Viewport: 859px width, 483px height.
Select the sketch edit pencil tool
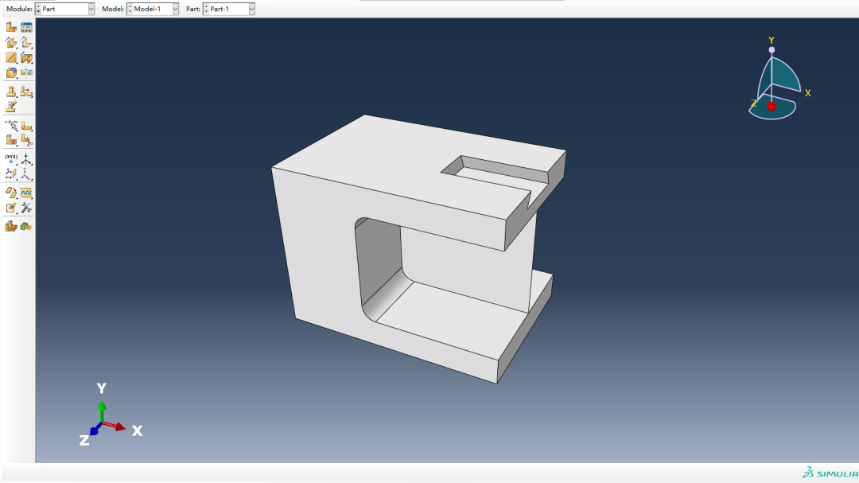11,208
